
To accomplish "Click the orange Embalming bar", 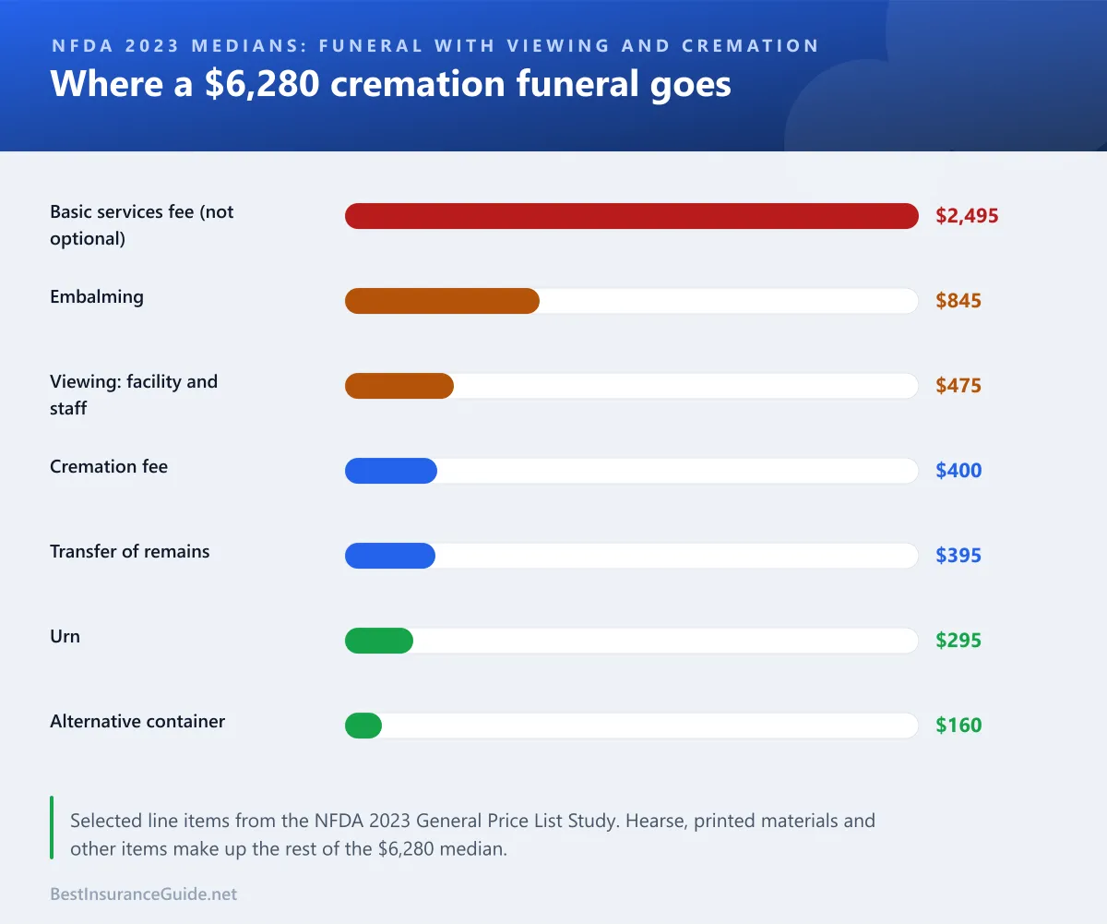I will pyautogui.click(x=442, y=301).
